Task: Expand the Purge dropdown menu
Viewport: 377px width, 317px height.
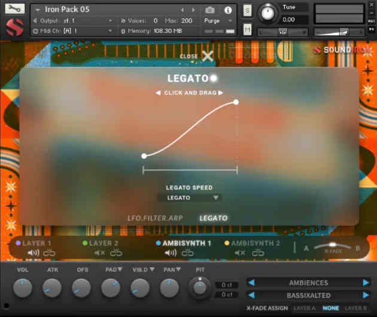Action: [x=217, y=20]
